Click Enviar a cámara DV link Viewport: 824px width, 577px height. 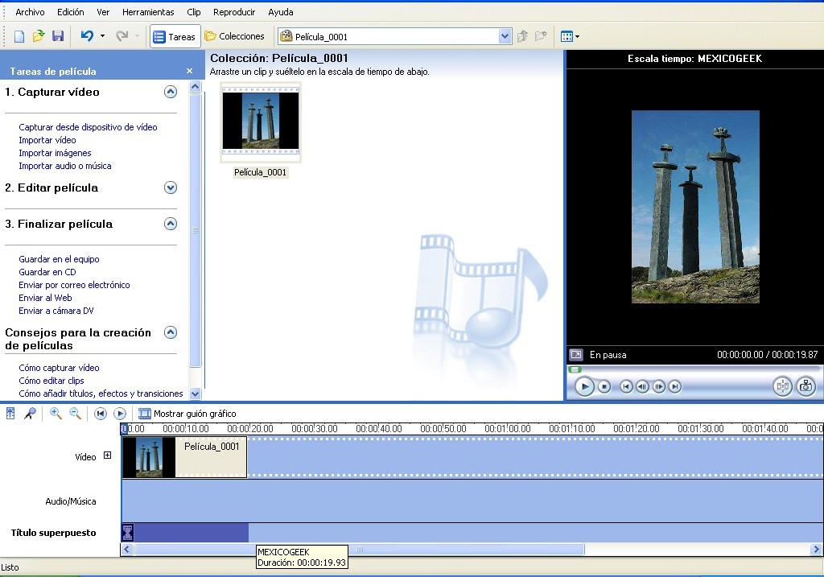tap(56, 311)
